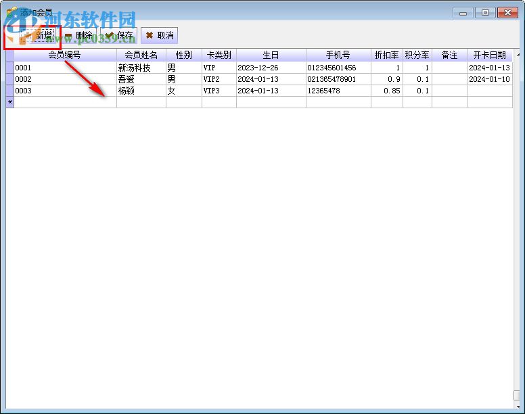Click the 开卡日期 column header
525x414 pixels.
click(x=490, y=55)
